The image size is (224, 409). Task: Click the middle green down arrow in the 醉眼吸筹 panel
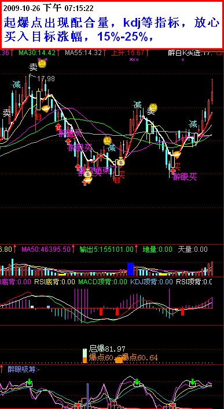tap(137, 383)
